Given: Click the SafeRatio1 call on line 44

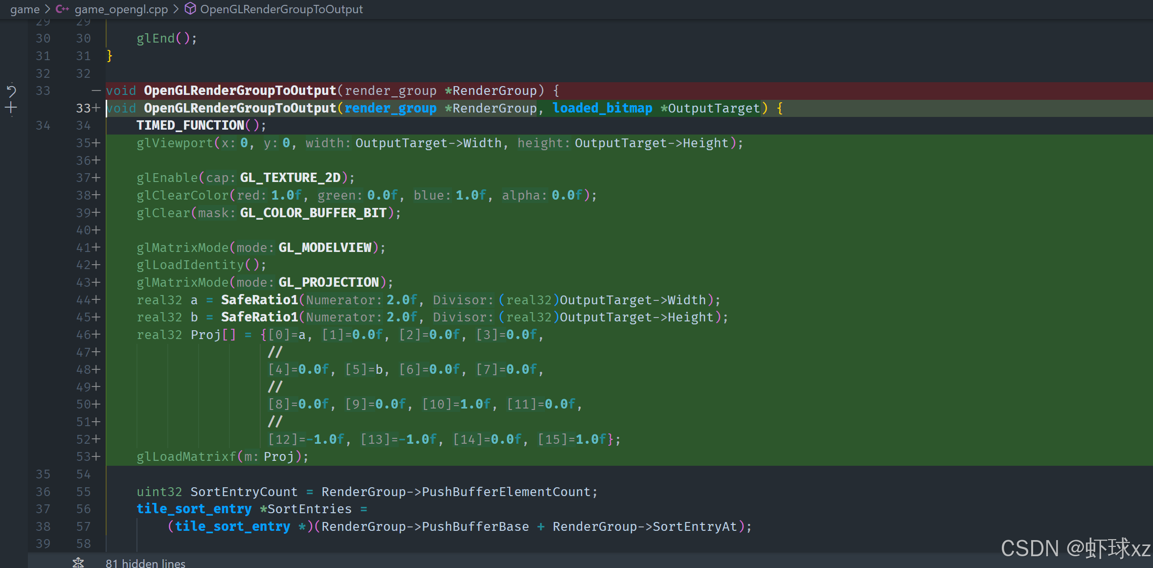Looking at the screenshot, I should [259, 299].
